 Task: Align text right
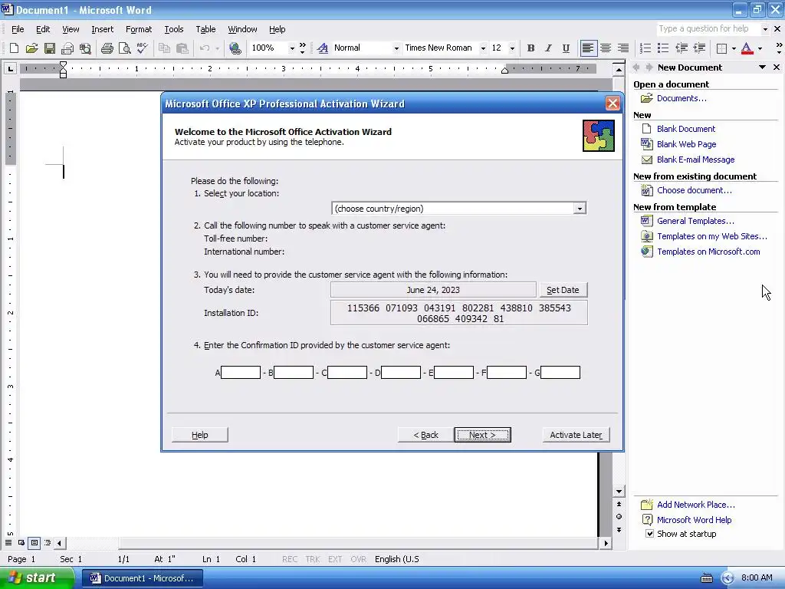pyautogui.click(x=622, y=48)
